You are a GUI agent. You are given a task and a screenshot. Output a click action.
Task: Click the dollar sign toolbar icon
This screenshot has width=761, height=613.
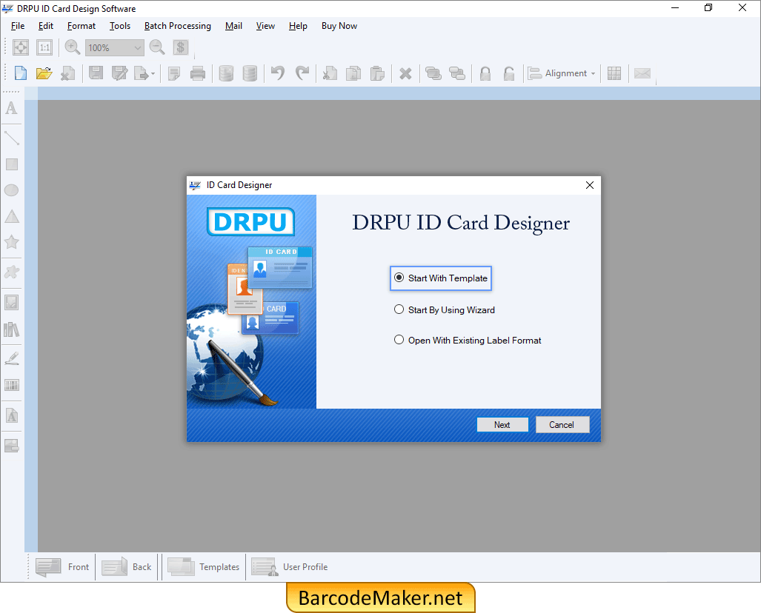pyautogui.click(x=181, y=47)
